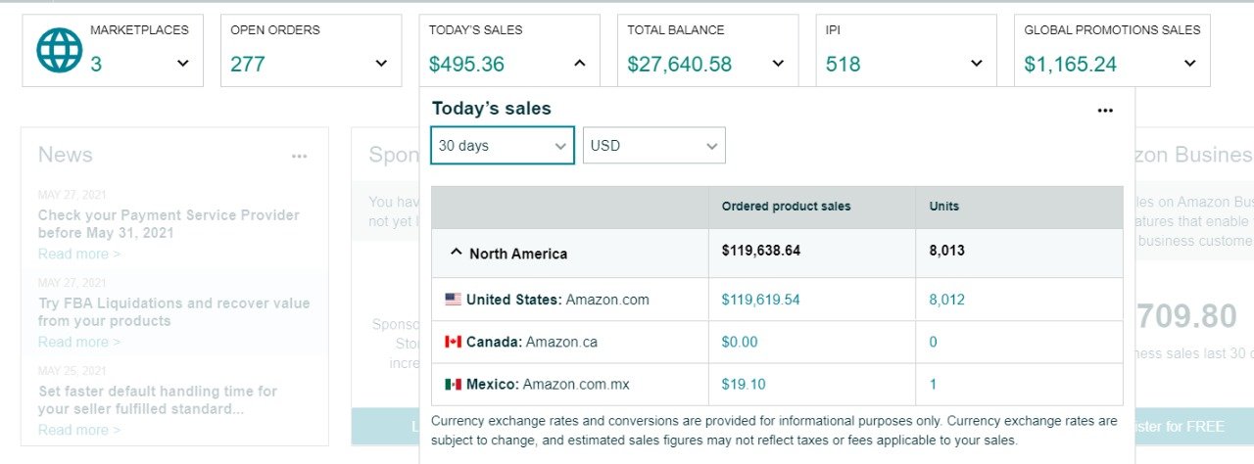This screenshot has height=464, width=1254.
Task: Open the 30 days period dropdown
Action: 503,146
